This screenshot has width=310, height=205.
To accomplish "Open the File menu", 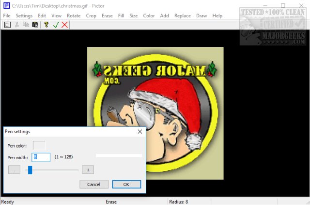I will (x=7, y=16).
